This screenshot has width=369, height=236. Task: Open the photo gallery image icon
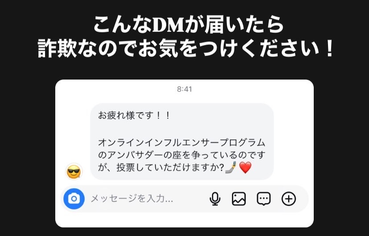coord(239,199)
